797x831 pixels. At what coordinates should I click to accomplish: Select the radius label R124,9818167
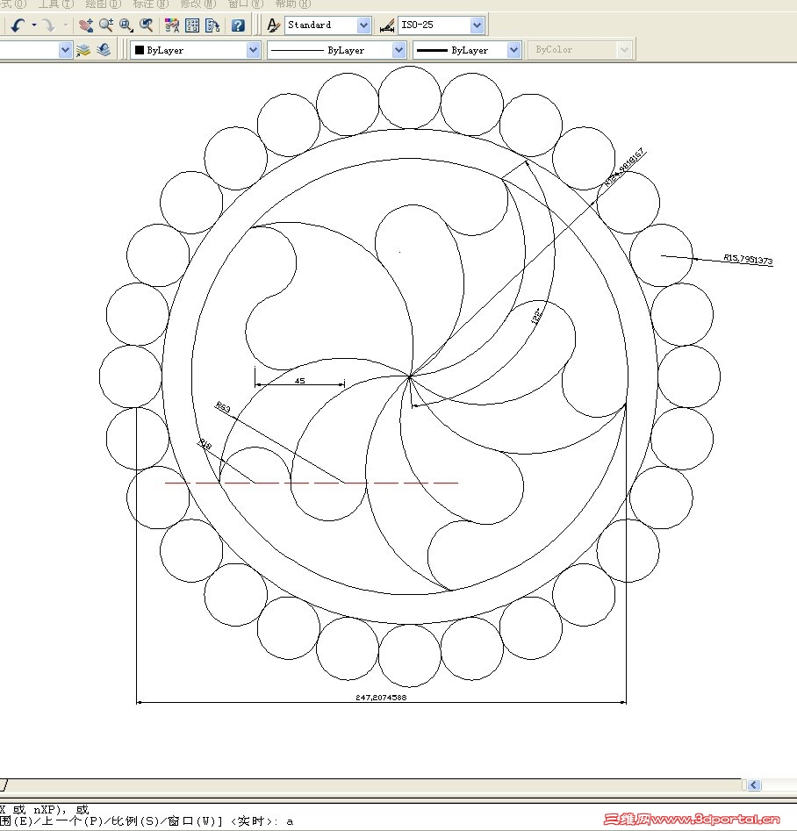click(x=625, y=168)
